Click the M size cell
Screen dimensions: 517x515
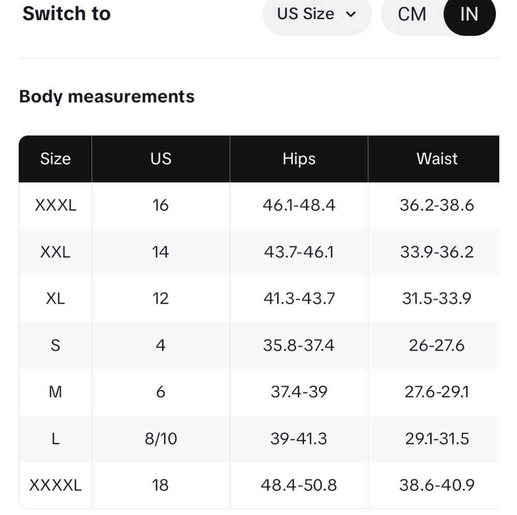click(55, 392)
